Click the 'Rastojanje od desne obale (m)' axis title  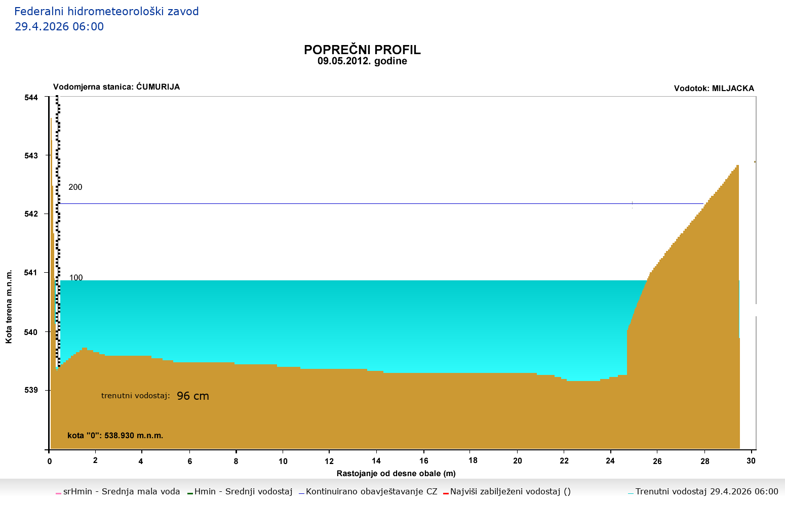point(396,474)
